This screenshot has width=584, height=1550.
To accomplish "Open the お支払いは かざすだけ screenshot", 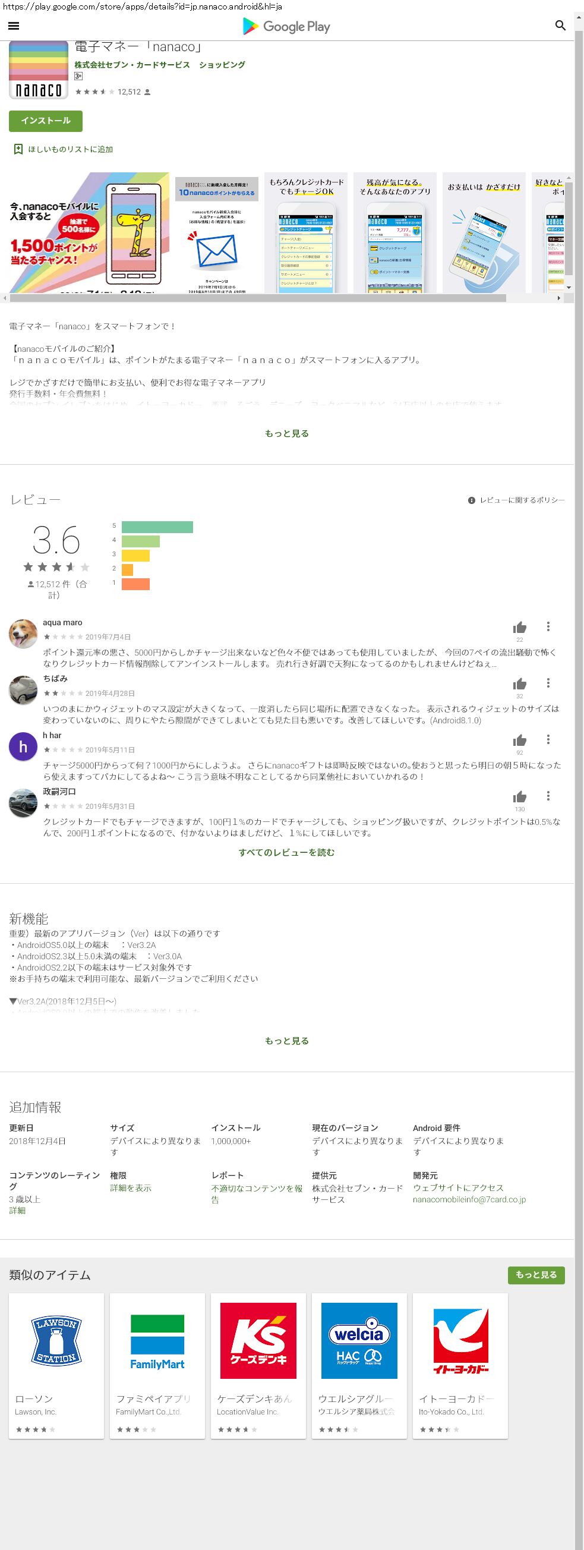I will tap(484, 233).
